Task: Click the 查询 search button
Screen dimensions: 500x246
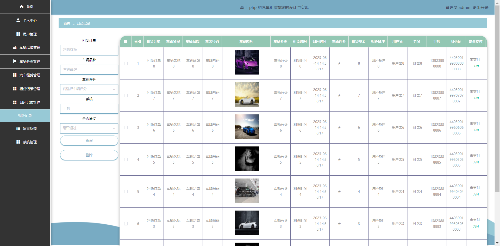Action: click(89, 140)
